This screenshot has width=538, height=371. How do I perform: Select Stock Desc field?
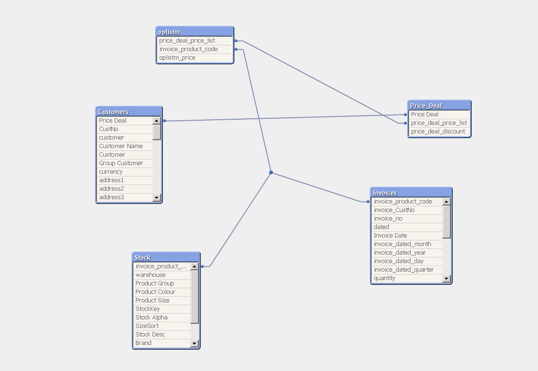(x=162, y=334)
